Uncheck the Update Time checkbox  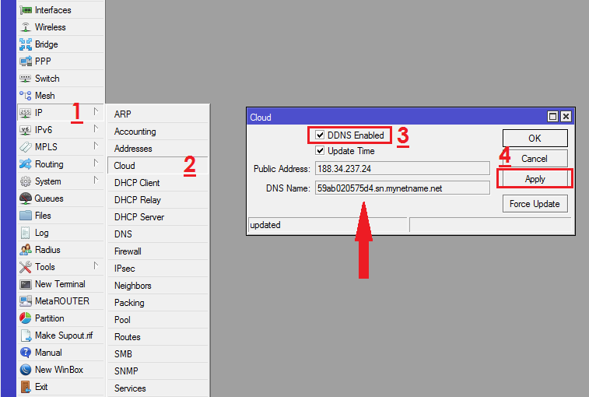[x=320, y=151]
